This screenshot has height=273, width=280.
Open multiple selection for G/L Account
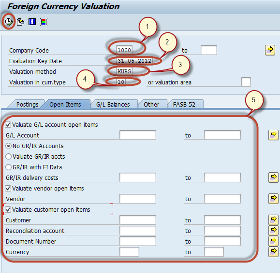[x=273, y=135]
